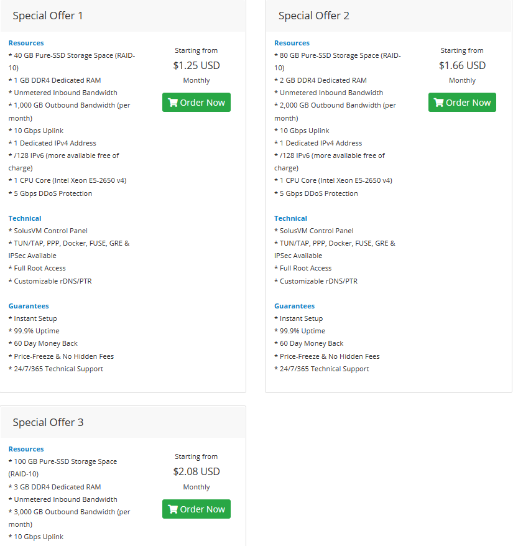Image resolution: width=513 pixels, height=546 pixels.
Task: Click the $1.25 USD price text
Action: [196, 65]
